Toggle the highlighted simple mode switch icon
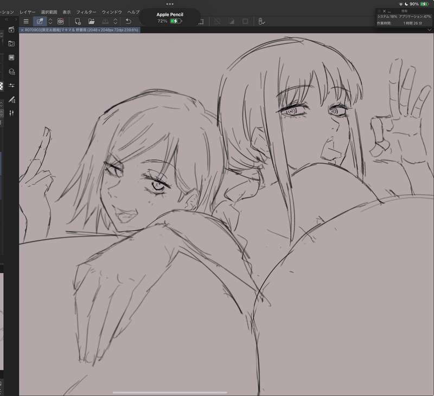Viewport: 434px width, 396px height. click(x=40, y=21)
